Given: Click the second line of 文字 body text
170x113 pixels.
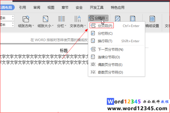Looking at the screenshot, I should [x=44, y=62].
